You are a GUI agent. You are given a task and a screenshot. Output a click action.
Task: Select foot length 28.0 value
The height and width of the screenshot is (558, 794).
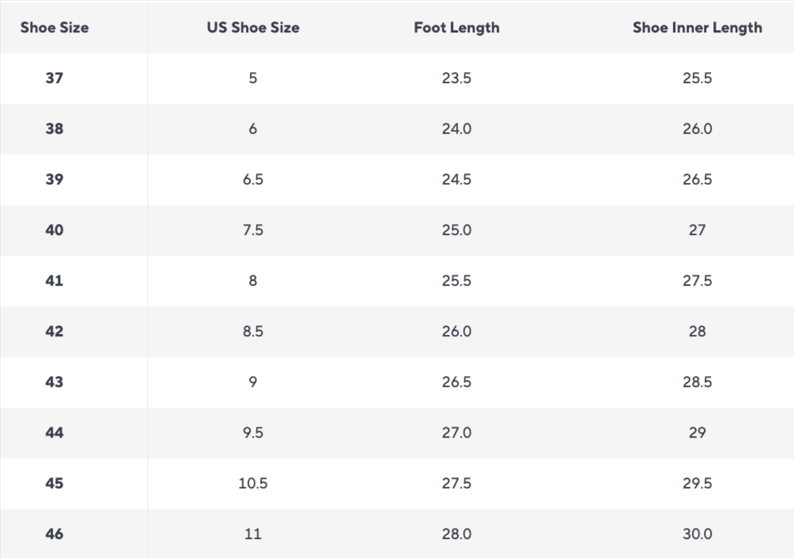[456, 534]
